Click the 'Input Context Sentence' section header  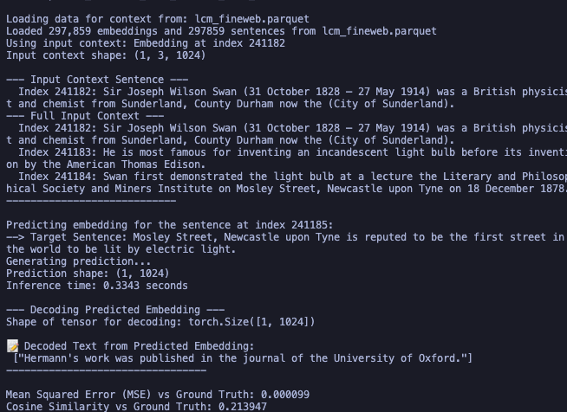(97, 80)
